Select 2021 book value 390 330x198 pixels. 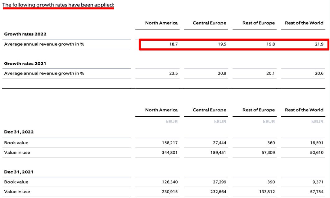click(x=271, y=182)
